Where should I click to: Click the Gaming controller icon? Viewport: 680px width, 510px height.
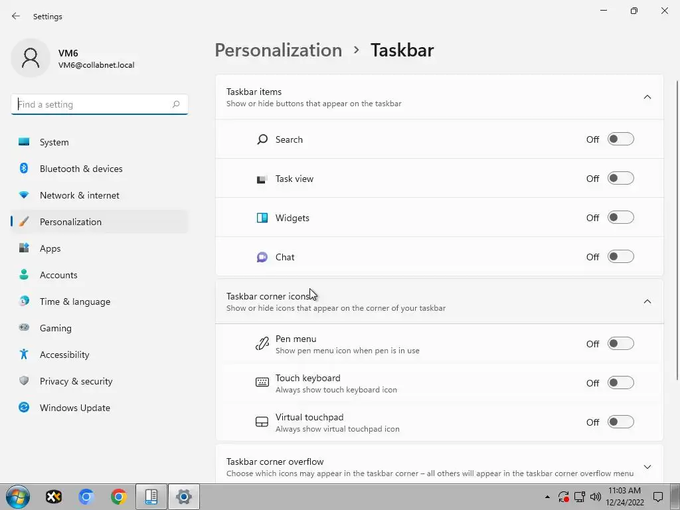click(24, 327)
